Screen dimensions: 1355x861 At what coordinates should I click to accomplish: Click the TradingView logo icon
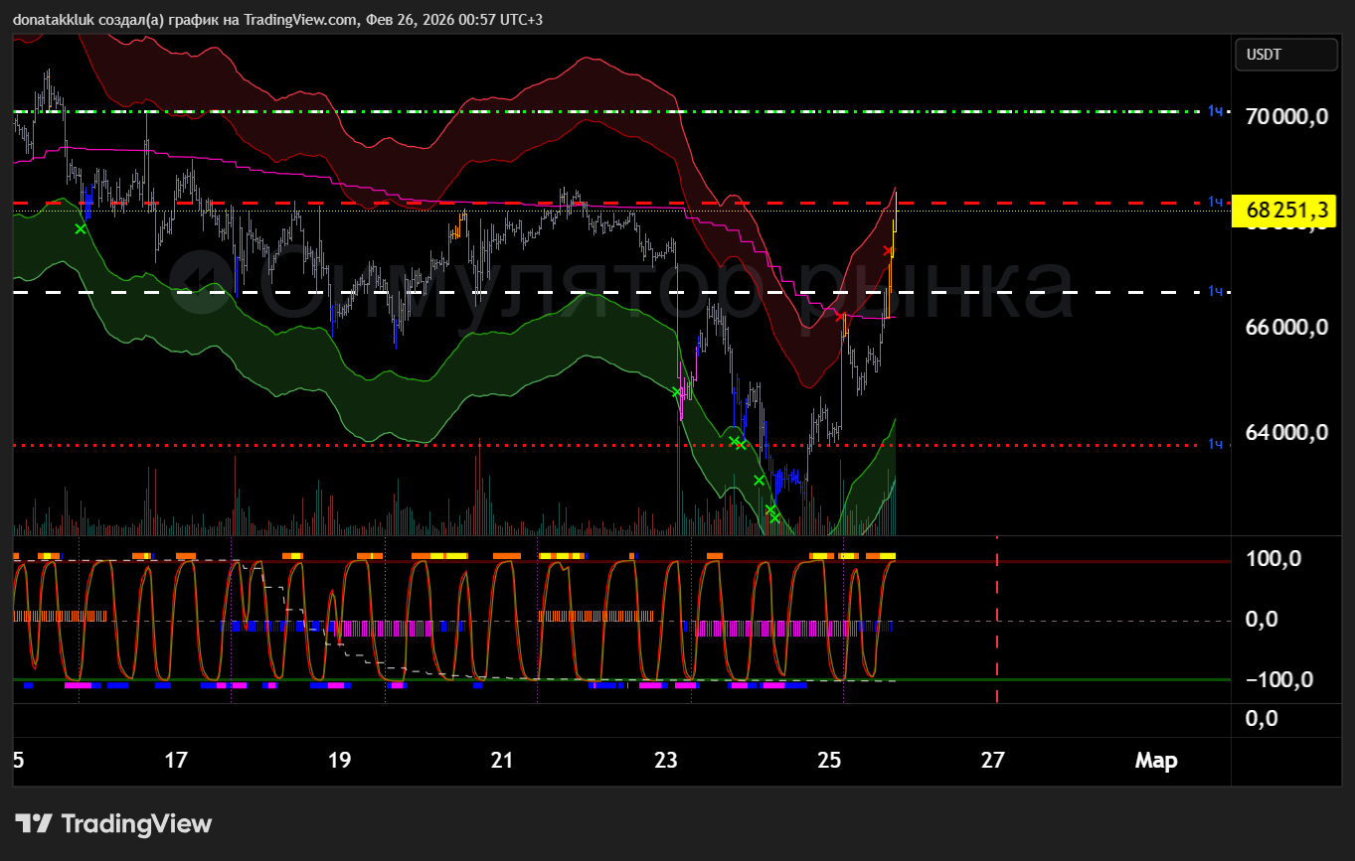pos(33,824)
